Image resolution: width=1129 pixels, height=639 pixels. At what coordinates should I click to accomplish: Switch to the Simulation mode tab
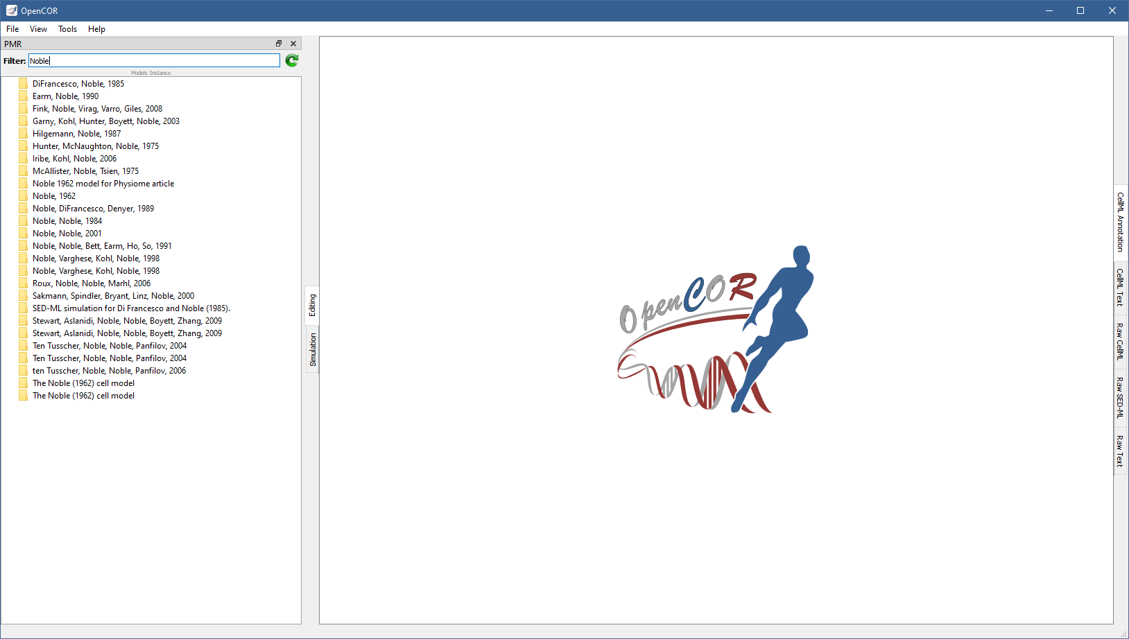pos(313,349)
